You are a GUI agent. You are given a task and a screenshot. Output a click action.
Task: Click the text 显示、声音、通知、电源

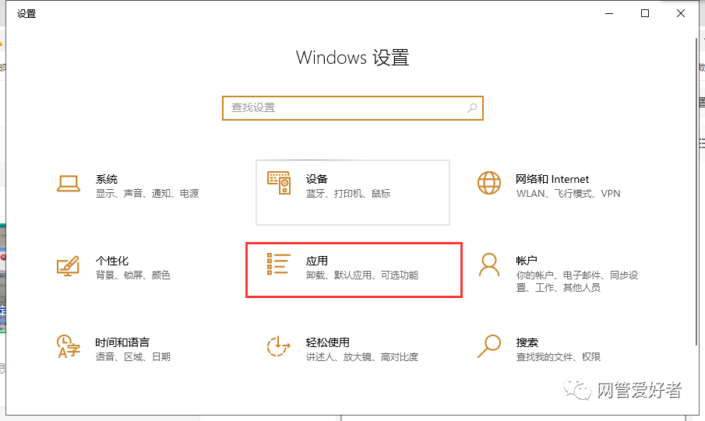(147, 194)
